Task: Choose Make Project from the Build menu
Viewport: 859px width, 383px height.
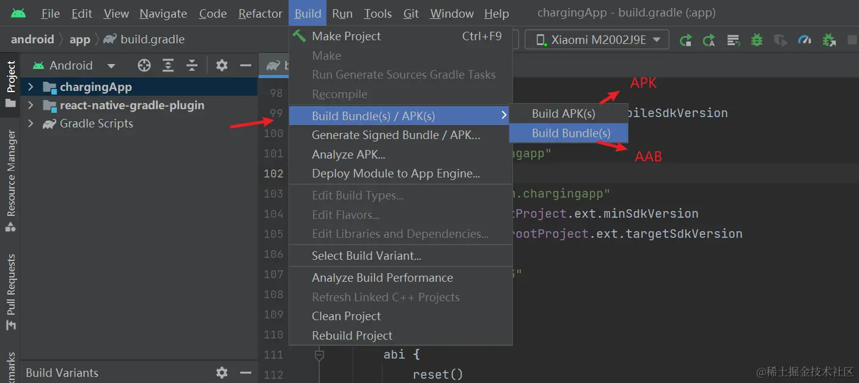Action: 400,36
